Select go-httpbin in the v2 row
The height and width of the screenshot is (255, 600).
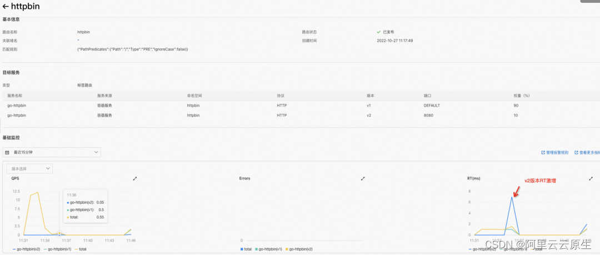(17, 115)
